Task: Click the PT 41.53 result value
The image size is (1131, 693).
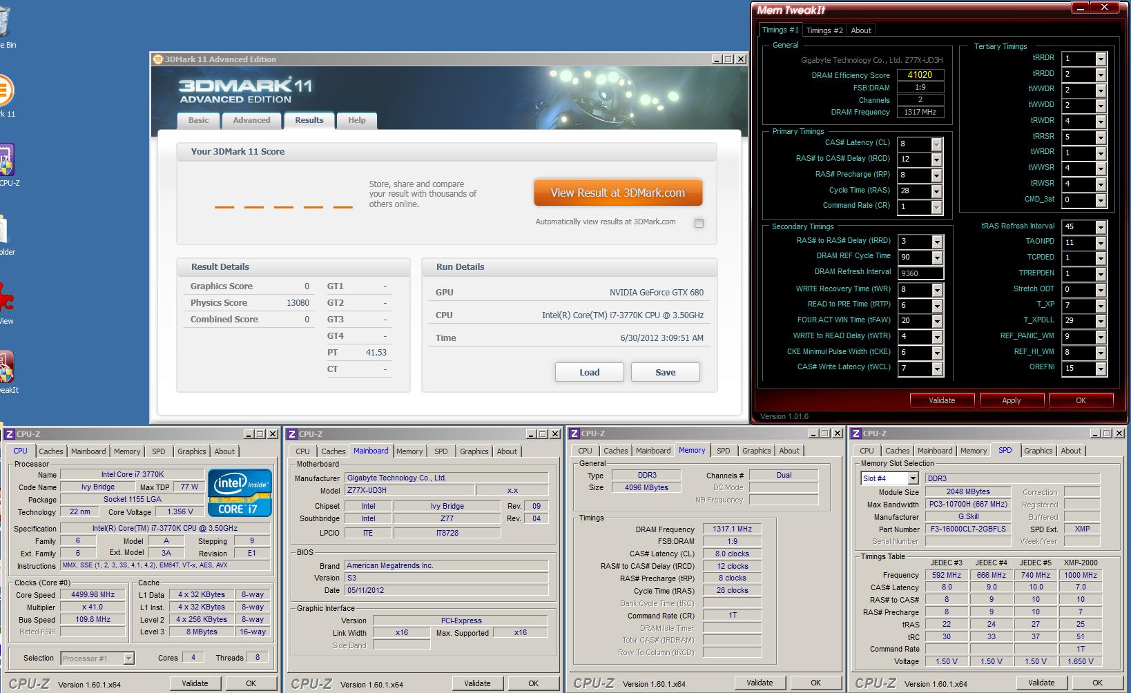Action: pyautogui.click(x=376, y=353)
